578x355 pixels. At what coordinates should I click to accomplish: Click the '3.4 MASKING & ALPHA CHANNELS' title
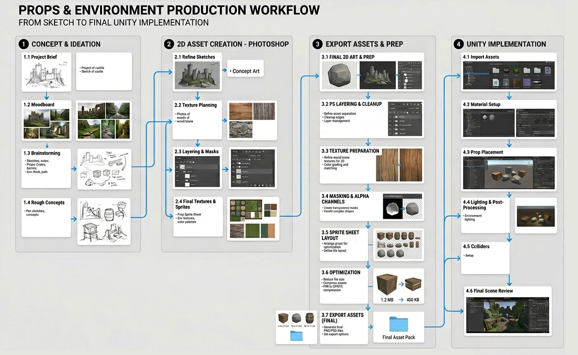pyautogui.click(x=345, y=199)
